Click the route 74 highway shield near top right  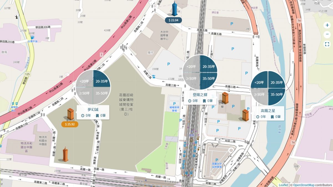tap(299, 21)
